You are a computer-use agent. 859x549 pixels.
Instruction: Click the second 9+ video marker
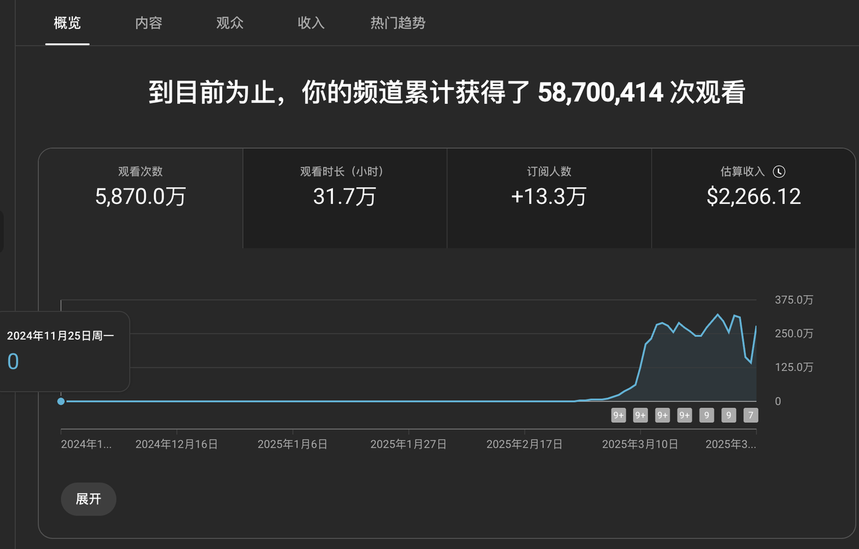640,415
